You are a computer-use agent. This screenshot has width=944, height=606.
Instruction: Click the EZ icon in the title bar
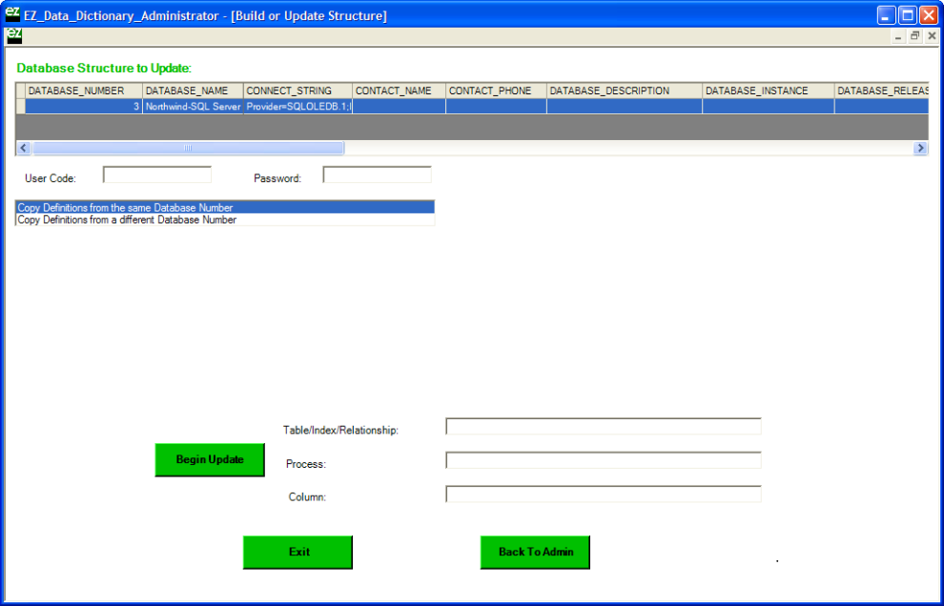pyautogui.click(x=12, y=15)
